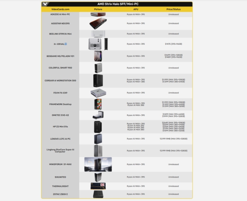247x201 pixels.
Task: View the HP Z2 Mini G1a image
Action: [98, 127]
